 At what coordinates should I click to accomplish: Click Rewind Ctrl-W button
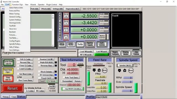pyautogui.click(x=46, y=59)
